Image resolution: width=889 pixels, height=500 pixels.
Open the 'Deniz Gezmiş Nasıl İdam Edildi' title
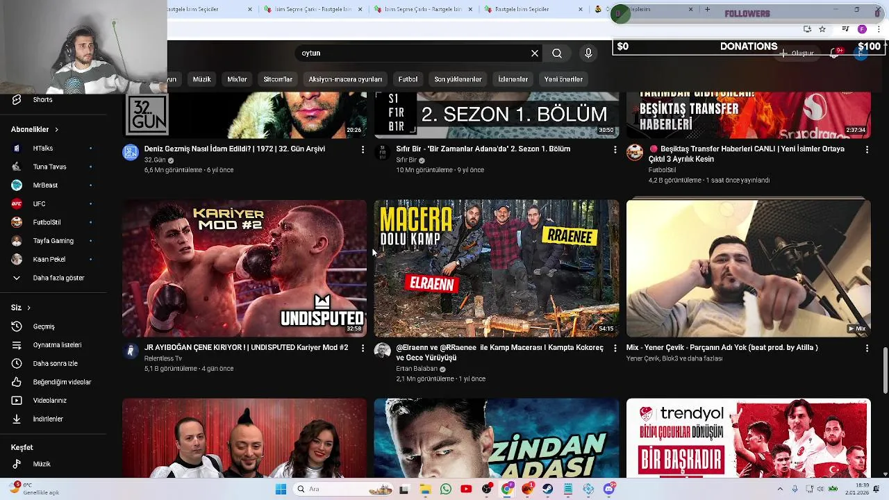coord(235,149)
